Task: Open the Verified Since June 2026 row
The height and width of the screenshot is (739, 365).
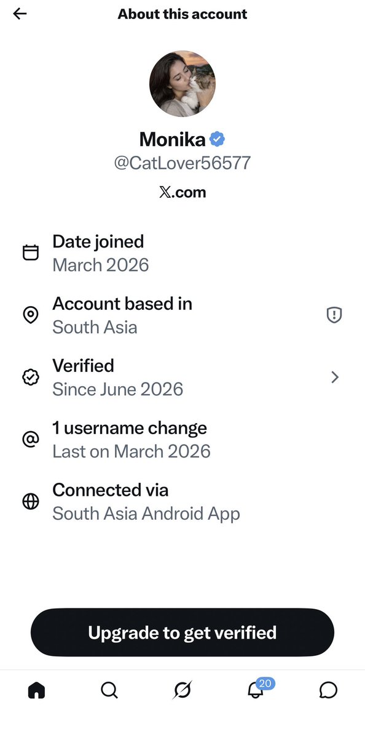Action: (182, 378)
